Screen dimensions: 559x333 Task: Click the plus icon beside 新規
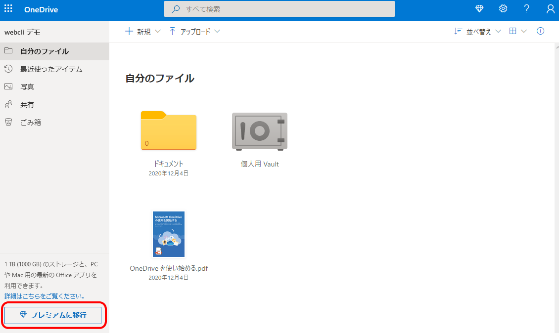tap(129, 31)
